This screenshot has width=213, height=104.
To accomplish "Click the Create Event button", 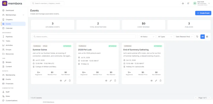I will [203, 13].
